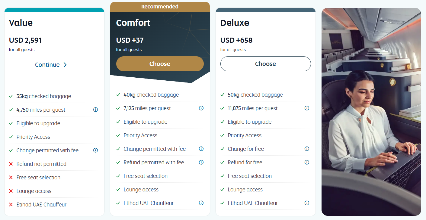This screenshot has width=426, height=220.
Task: Open Change for free info on Deluxe
Action: tap(307, 149)
